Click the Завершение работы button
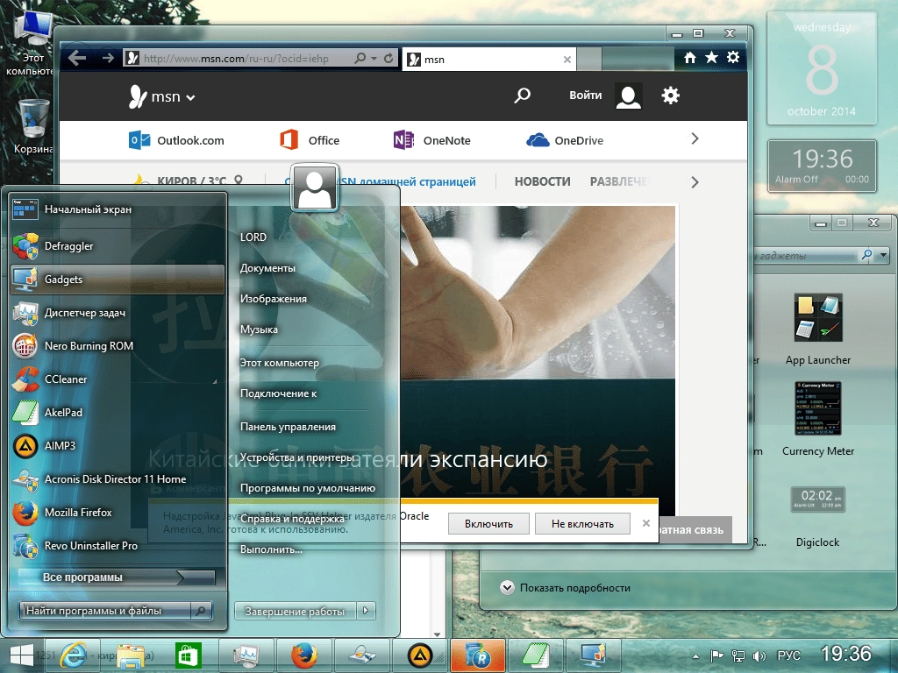The image size is (898, 673). point(295,611)
